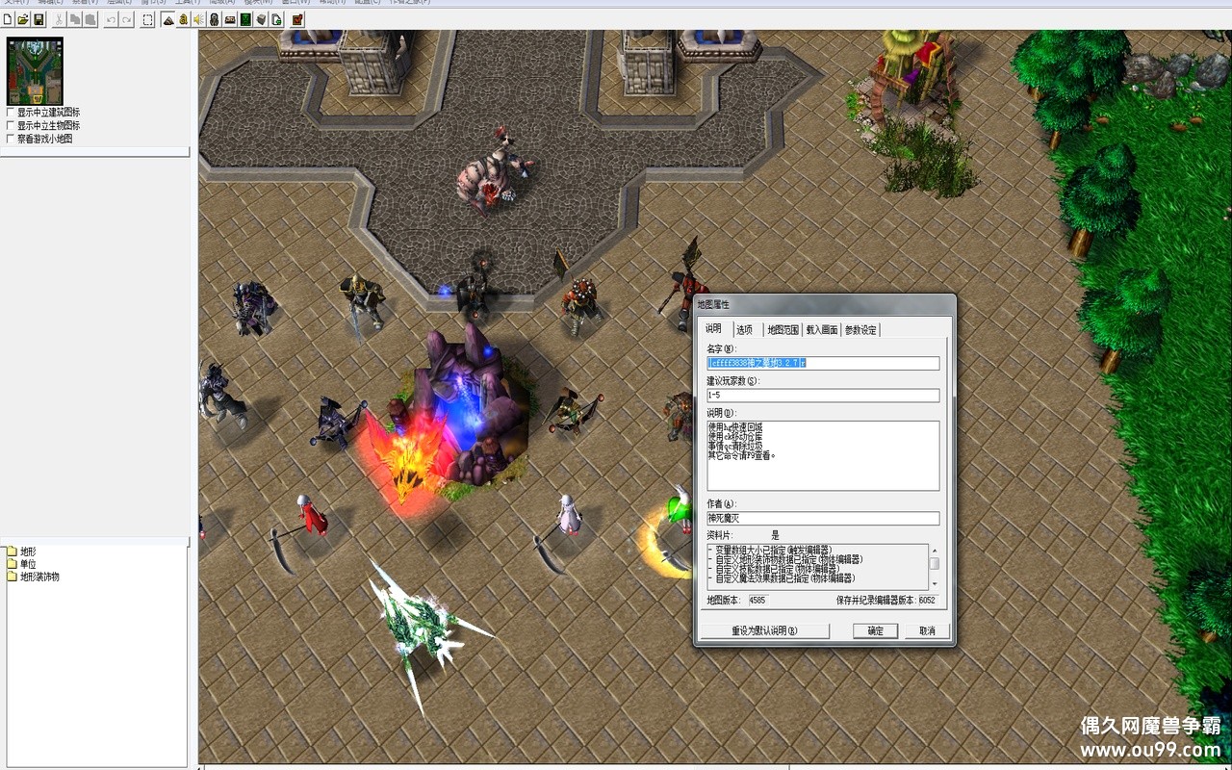The height and width of the screenshot is (770, 1232).
Task: Open the Object Editor icon
Action: click(x=215, y=19)
